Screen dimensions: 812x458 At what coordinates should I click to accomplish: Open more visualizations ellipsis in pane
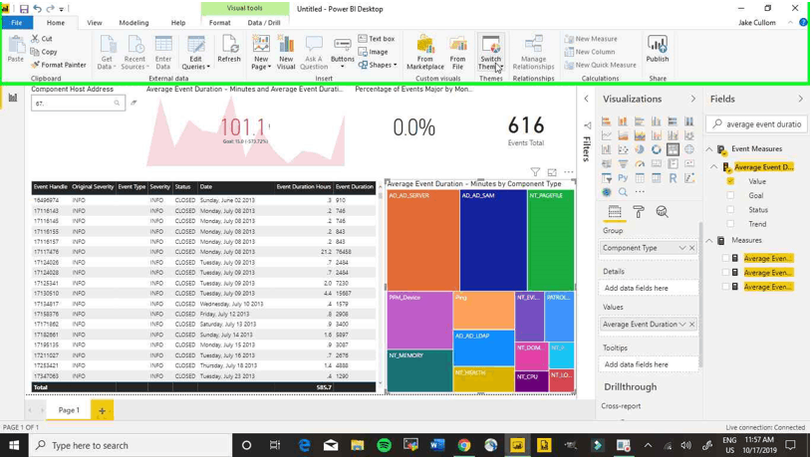640,191
